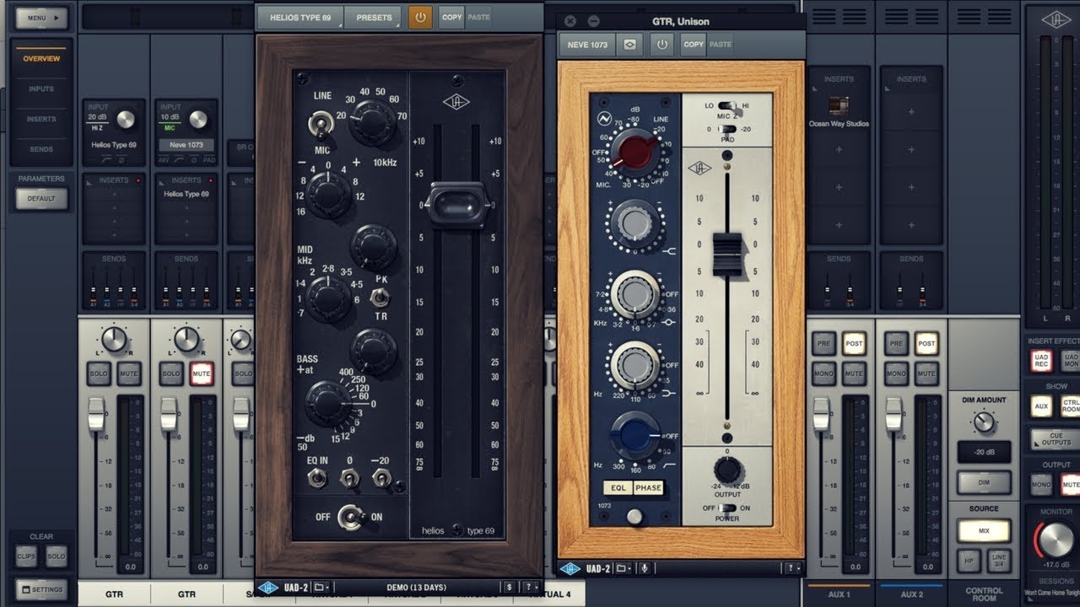Screen dimensions: 1080x607
Task: Click the Neve 1073 output fader handle
Action: [x=727, y=255]
